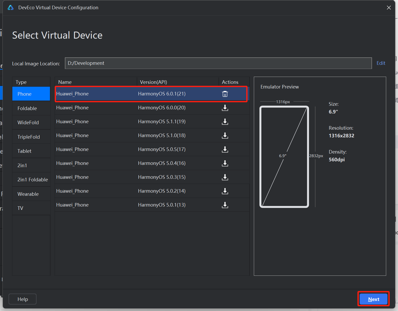The width and height of the screenshot is (398, 311).
Task: Click the 560dpi density value
Action: click(x=337, y=159)
